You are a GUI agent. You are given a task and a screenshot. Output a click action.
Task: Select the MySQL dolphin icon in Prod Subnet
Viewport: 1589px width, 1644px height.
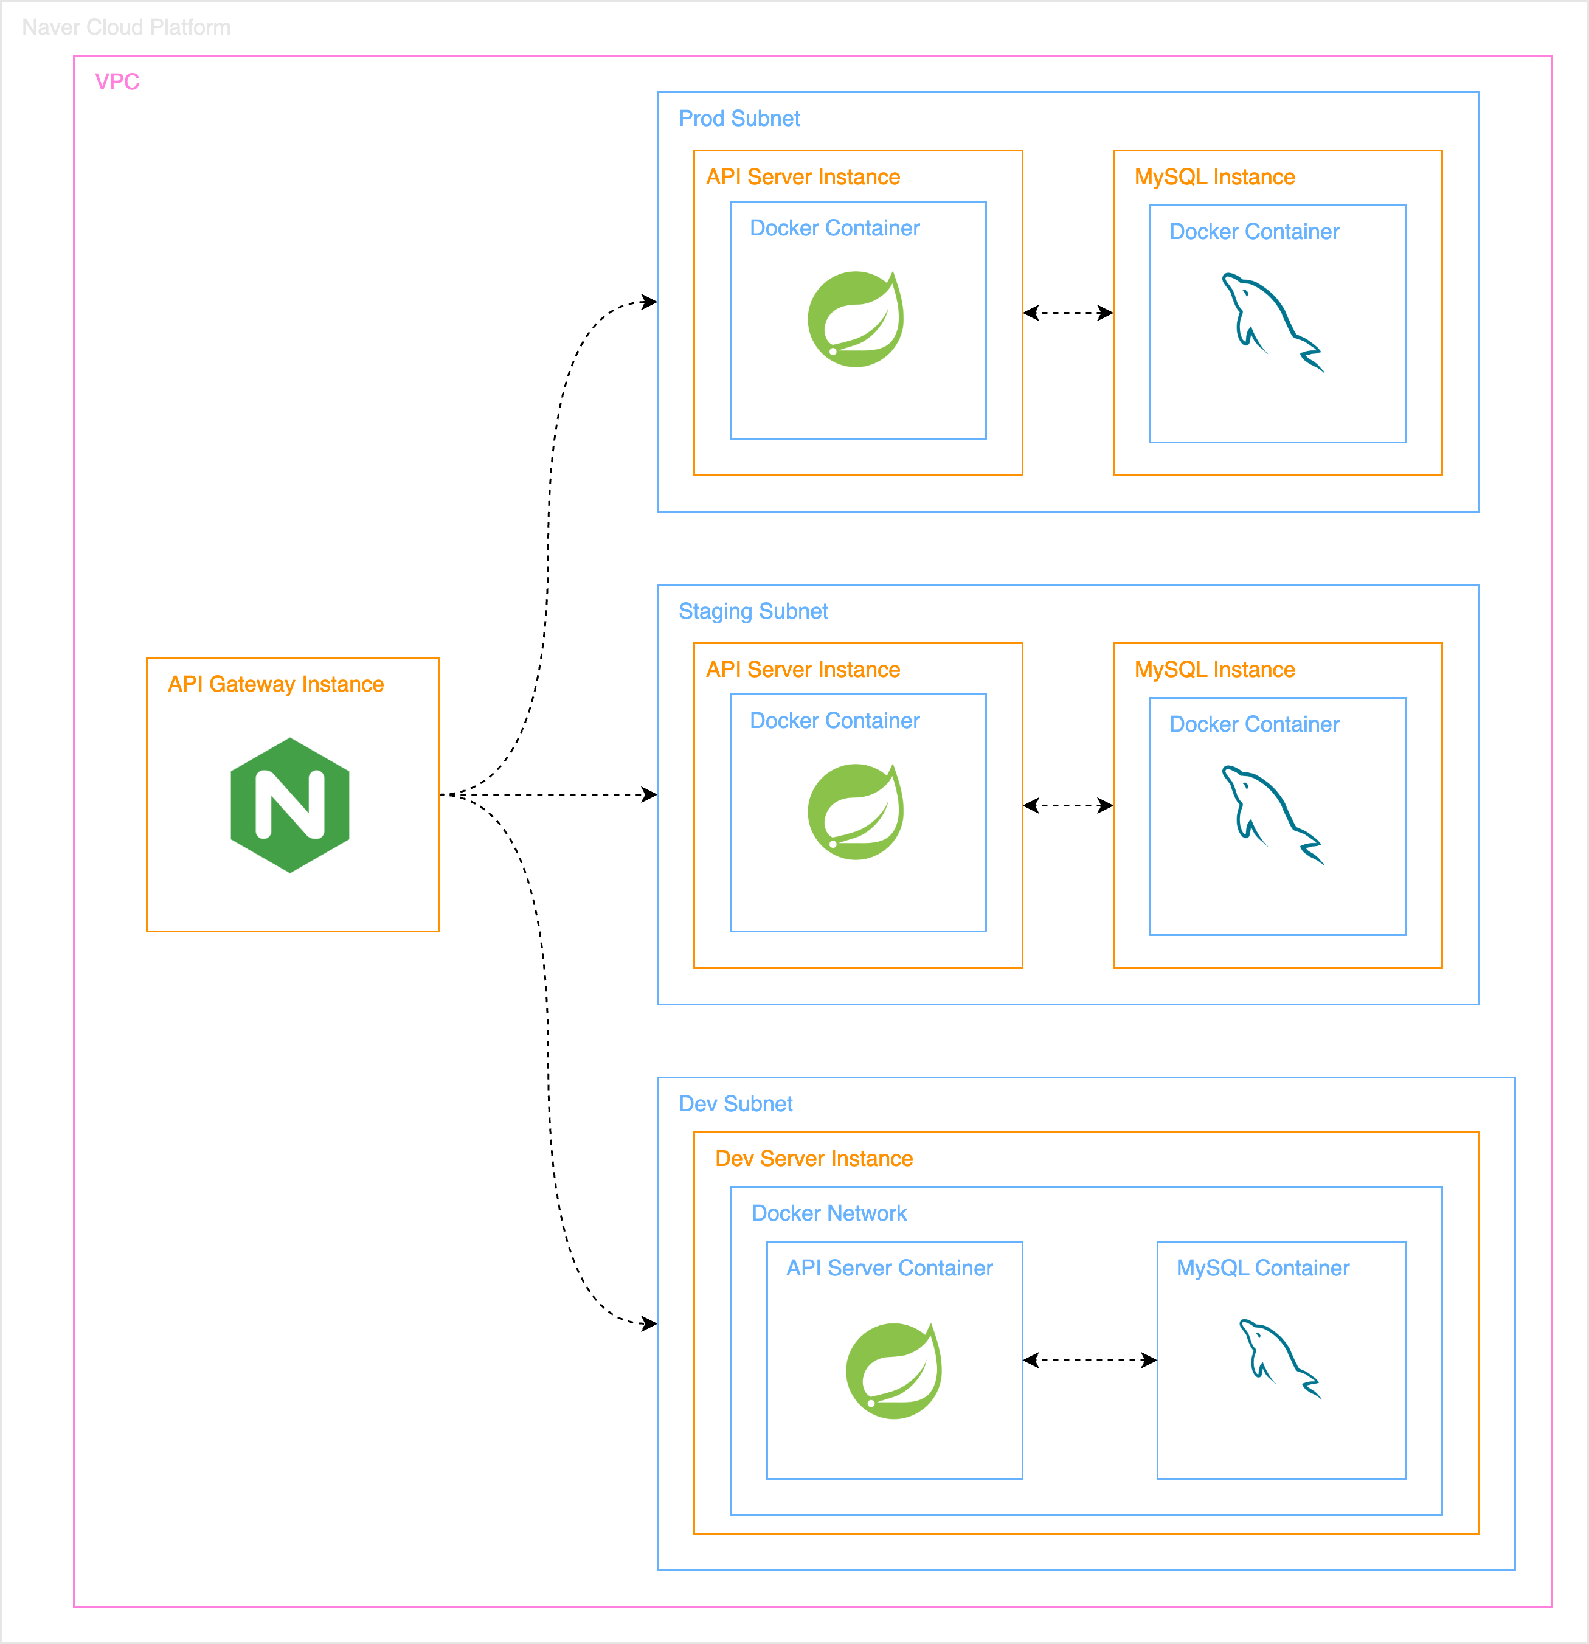click(x=1273, y=323)
